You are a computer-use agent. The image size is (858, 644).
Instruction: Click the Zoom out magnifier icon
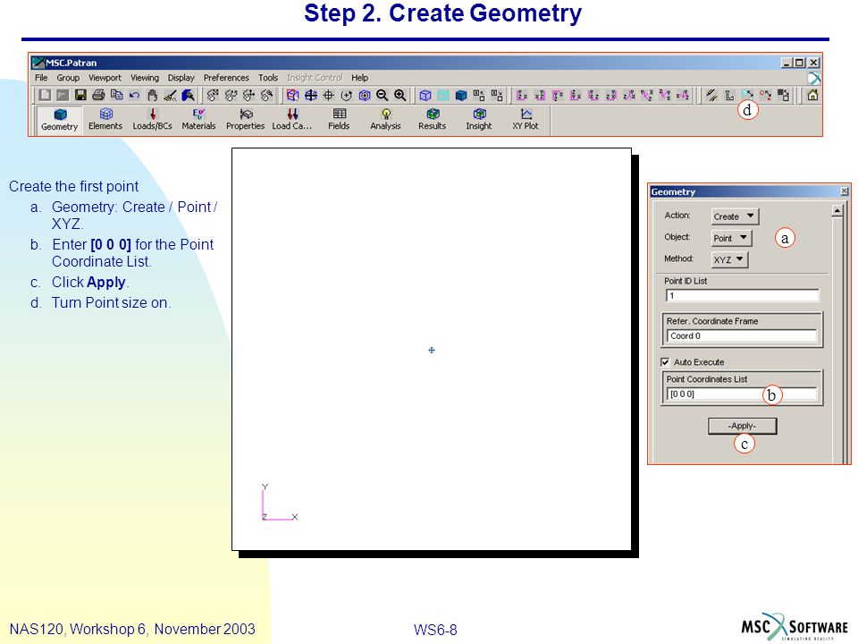(382, 96)
